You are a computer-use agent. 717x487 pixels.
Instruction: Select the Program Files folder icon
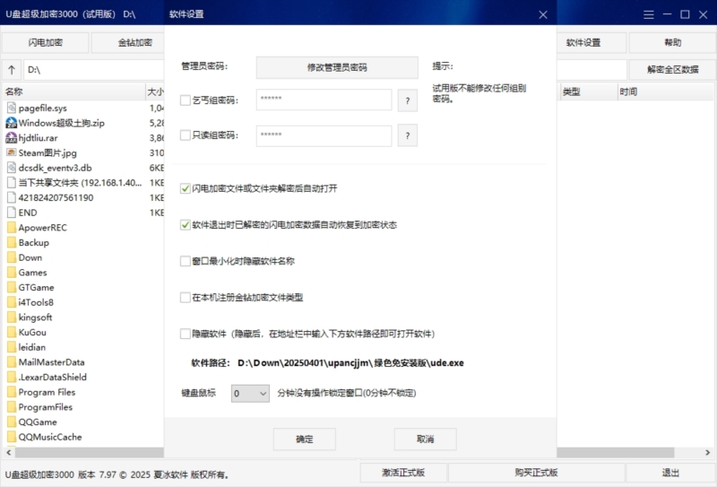(12, 392)
